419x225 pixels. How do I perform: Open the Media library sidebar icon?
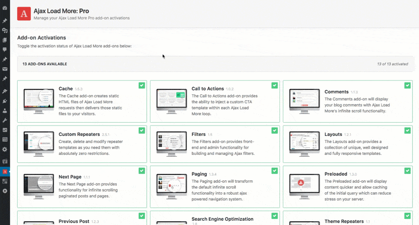coord(5,30)
